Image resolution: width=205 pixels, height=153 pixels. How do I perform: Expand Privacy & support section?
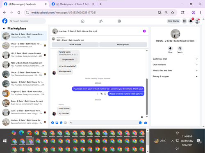pos(175,76)
